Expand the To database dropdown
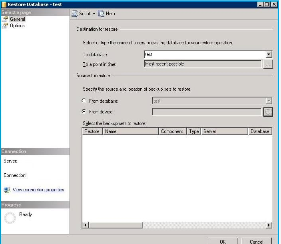This screenshot has width=281, height=244. point(269,55)
